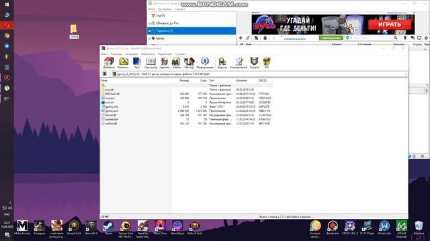Screen dimensions: 430x241
Task: Click add torrent from URL link icon
Action: click(x=248, y=38)
